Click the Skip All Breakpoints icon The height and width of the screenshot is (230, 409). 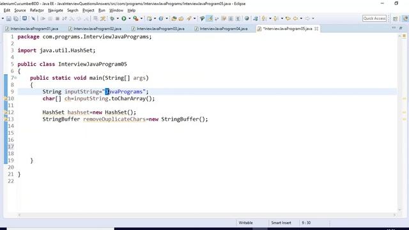coord(33,19)
